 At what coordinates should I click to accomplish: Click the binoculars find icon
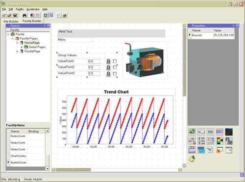pos(24,15)
